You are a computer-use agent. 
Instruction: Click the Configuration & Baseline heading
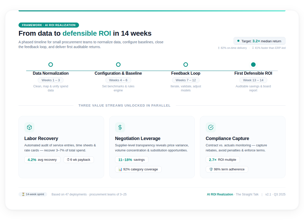118,73
